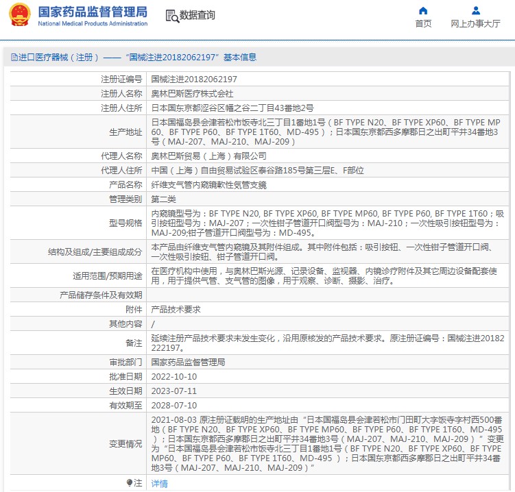Screen dimensions: 515x492
Task: Click 产品技术要求 attachment text
Action: [176, 310]
